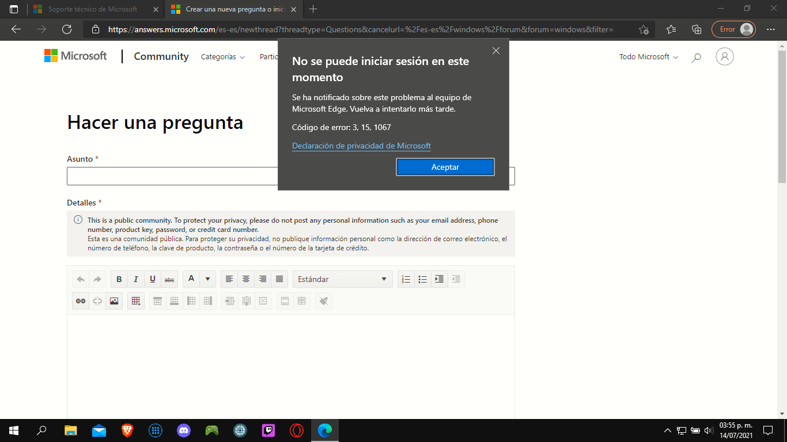Delete table row icon

(x=230, y=301)
